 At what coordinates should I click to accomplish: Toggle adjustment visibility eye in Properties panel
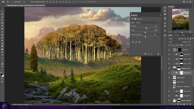point(155,54)
